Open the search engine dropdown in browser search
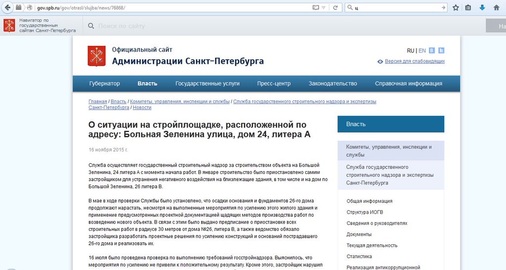The width and height of the screenshot is (506, 270). click(x=350, y=8)
